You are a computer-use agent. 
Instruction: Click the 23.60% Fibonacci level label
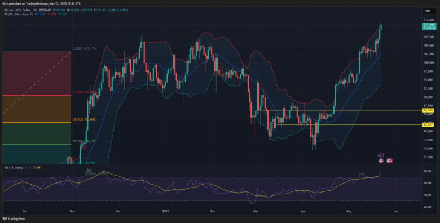click(x=85, y=92)
